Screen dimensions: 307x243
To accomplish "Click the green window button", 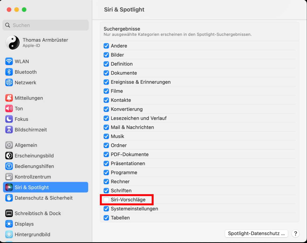I will [x=24, y=10].
